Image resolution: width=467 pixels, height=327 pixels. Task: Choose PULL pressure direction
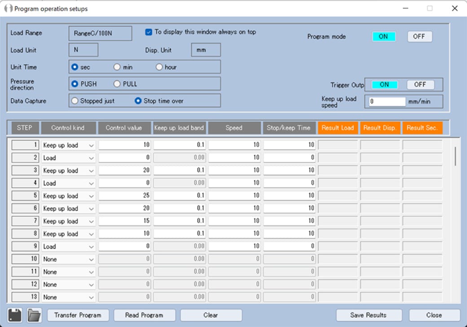point(117,84)
